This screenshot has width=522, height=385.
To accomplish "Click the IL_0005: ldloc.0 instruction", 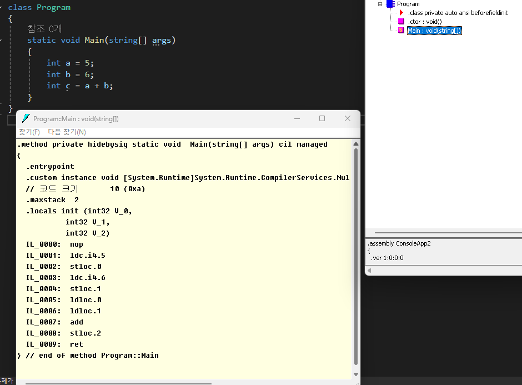I will 64,300.
